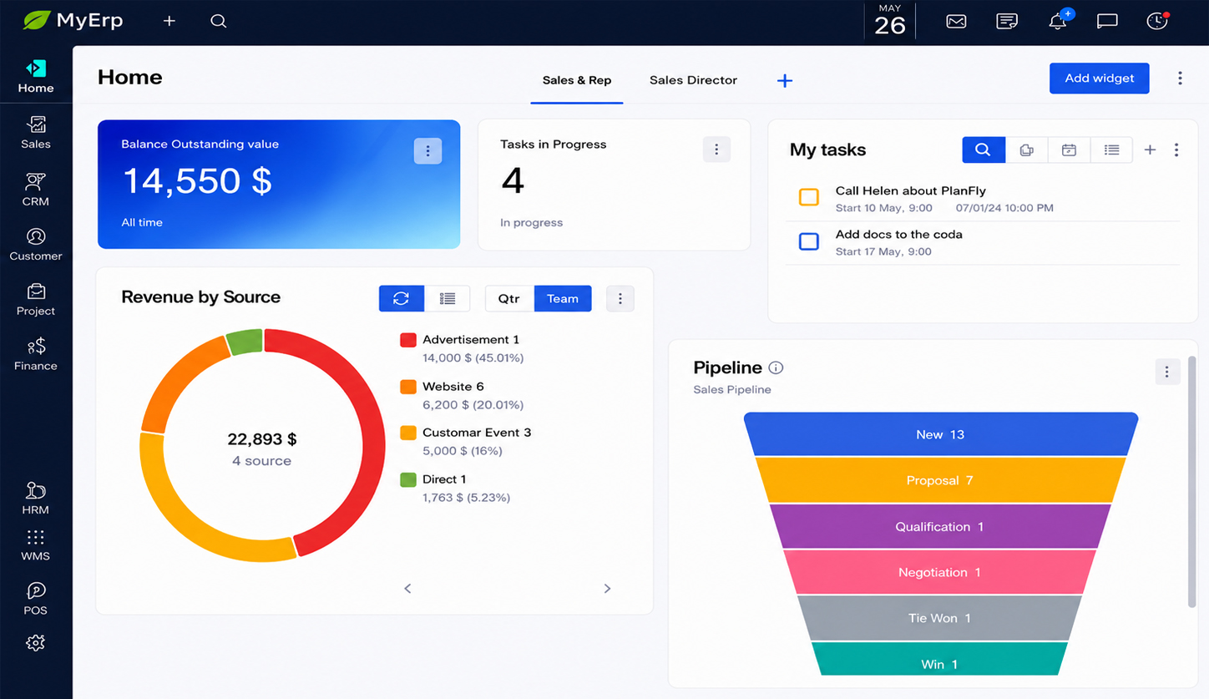Screen dimensions: 1209x699
Task: Open the notes message icon in top bar
Action: (x=1007, y=21)
